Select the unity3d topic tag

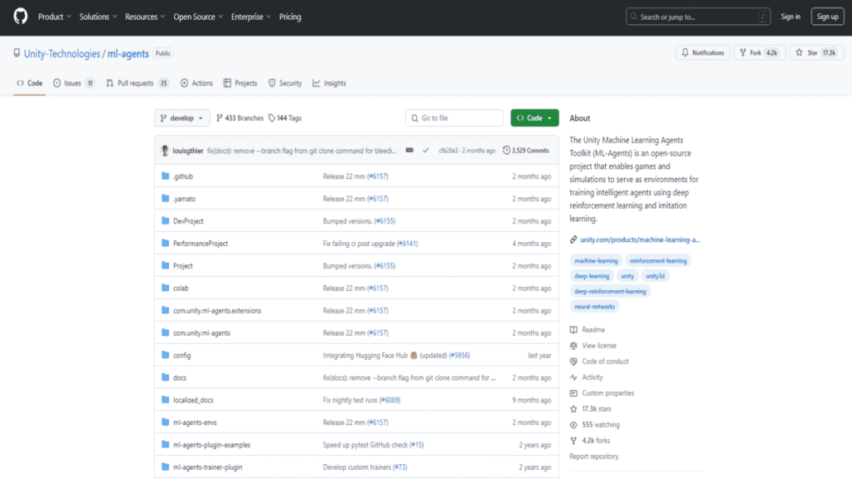(656, 276)
